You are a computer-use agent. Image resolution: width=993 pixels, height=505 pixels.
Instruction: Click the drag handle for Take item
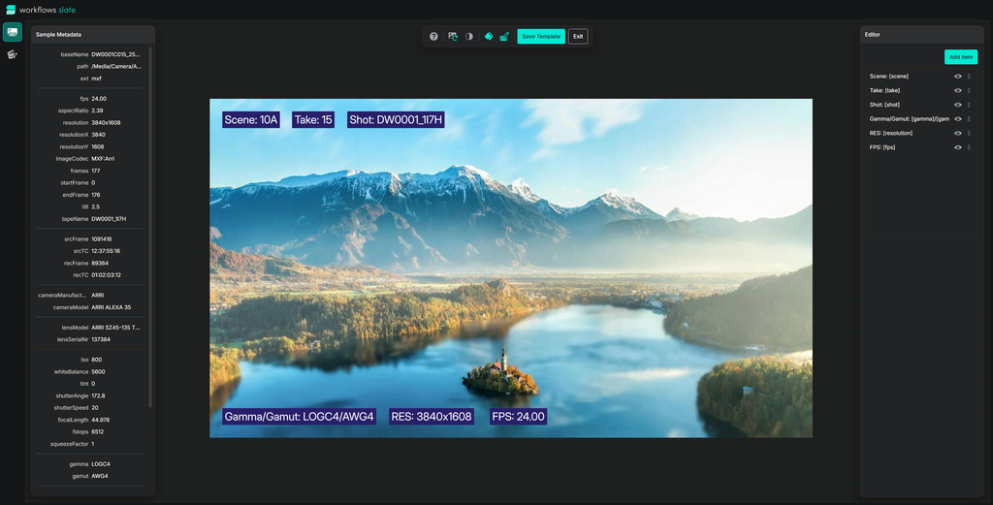pyautogui.click(x=969, y=90)
